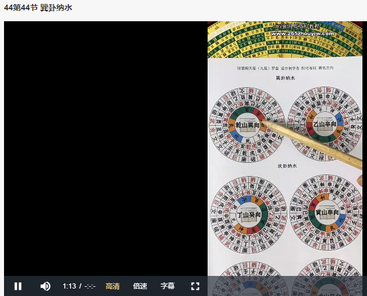Click the 巽卦纳水 heading on the page

tap(285, 77)
